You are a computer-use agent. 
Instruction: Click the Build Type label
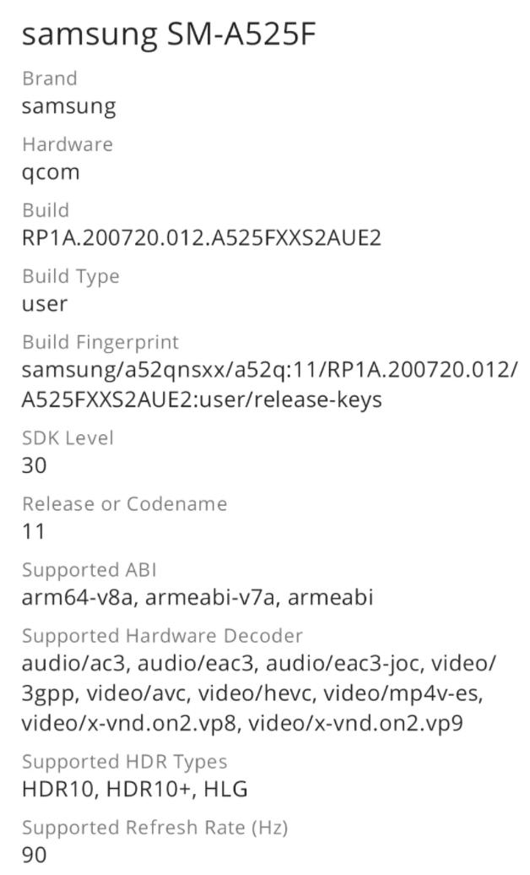pos(70,276)
